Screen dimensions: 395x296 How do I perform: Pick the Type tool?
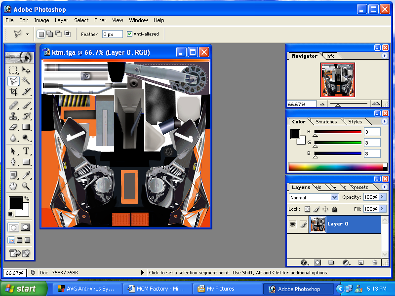26,151
